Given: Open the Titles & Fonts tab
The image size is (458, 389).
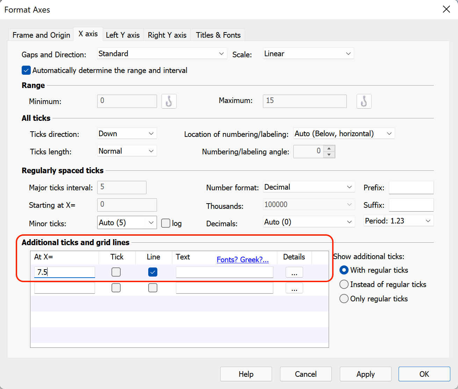Looking at the screenshot, I should 218,35.
